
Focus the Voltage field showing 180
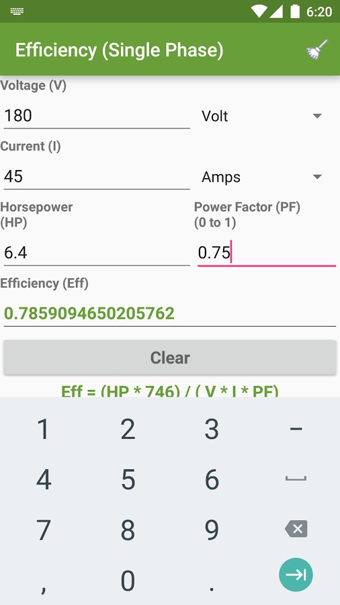coord(97,116)
